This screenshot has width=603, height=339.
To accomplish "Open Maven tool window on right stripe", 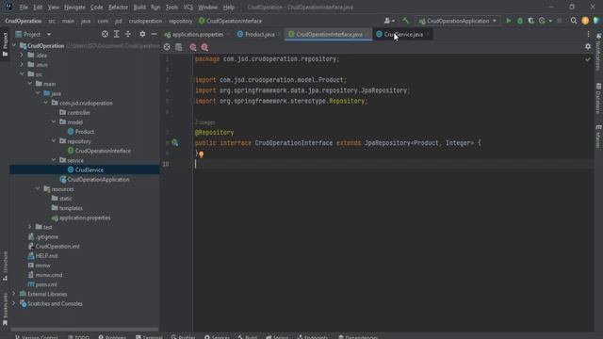I will pos(598,136).
